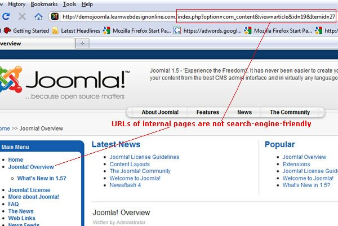Viewport: 338px width, 226px height.
Task: Open Content Layouts news link
Action: pyautogui.click(x=130, y=164)
